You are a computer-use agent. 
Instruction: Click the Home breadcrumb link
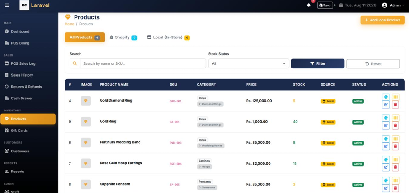pyautogui.click(x=70, y=24)
